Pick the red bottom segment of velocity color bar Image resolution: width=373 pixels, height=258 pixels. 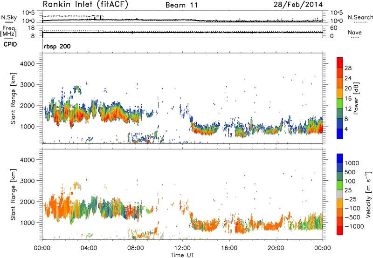click(x=340, y=231)
